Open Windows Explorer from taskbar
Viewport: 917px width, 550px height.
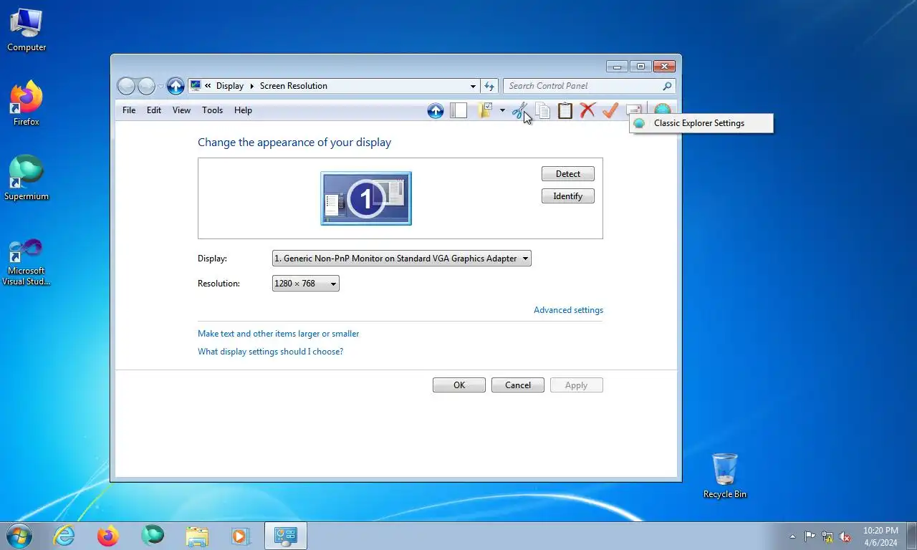tap(197, 536)
